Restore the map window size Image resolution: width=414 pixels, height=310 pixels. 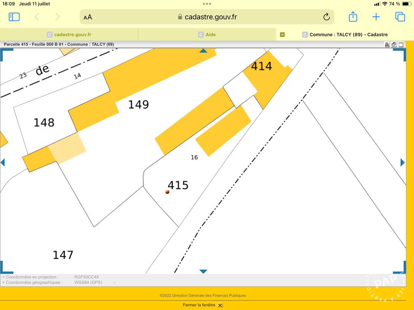click(394, 44)
